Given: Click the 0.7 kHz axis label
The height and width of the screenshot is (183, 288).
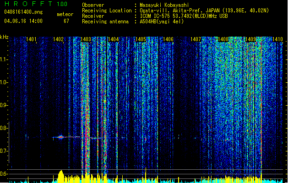Looking at the screenshot, I should point(4,151).
